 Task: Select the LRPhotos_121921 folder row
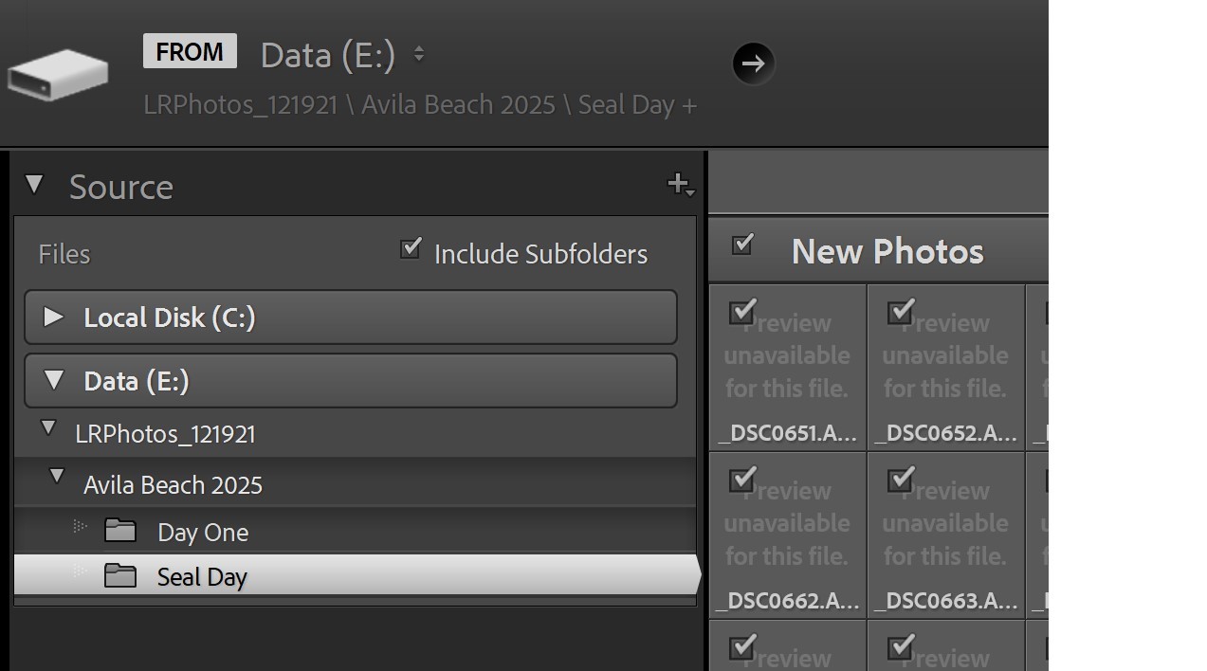(x=355, y=433)
